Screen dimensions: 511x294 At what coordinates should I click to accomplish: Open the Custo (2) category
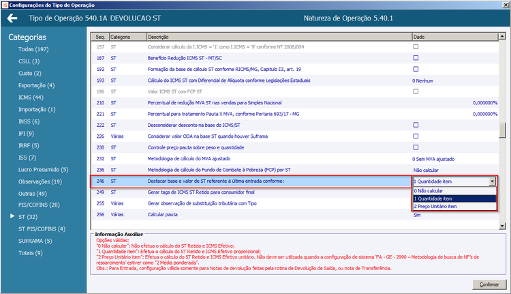click(x=30, y=74)
